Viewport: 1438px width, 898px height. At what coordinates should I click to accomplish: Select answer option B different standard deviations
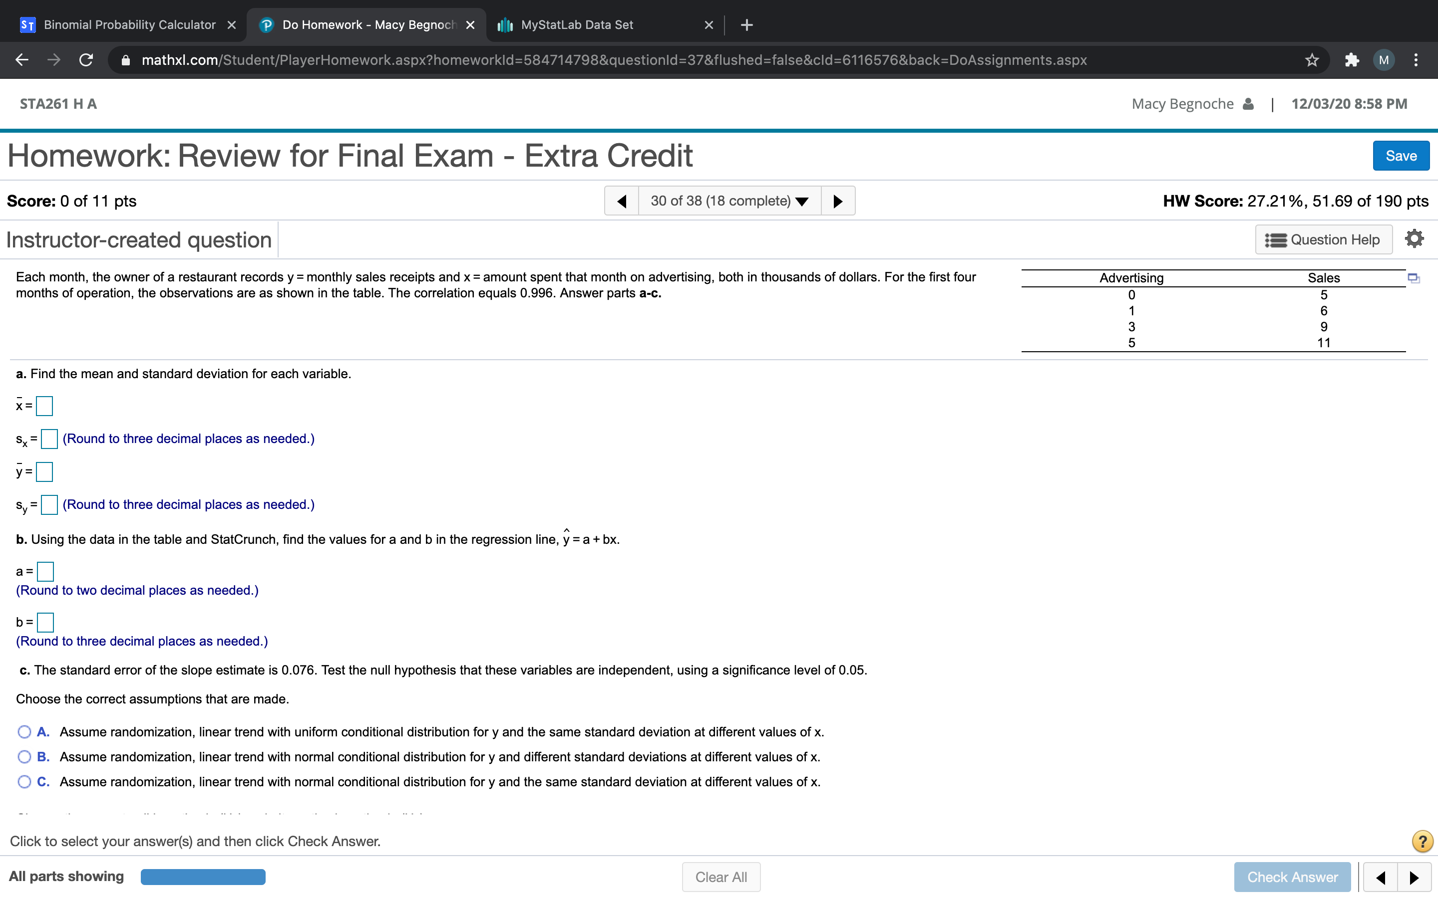click(24, 757)
